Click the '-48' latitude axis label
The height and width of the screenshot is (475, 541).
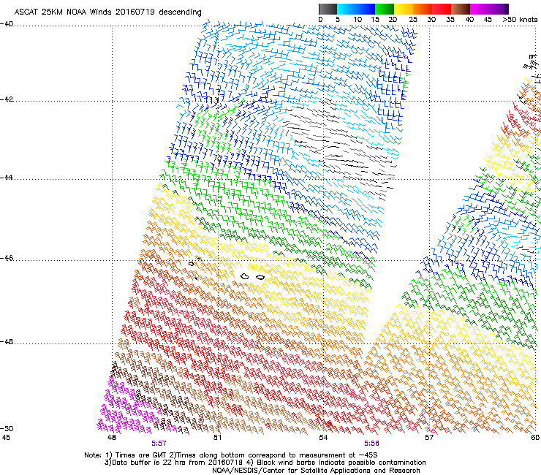(7, 341)
